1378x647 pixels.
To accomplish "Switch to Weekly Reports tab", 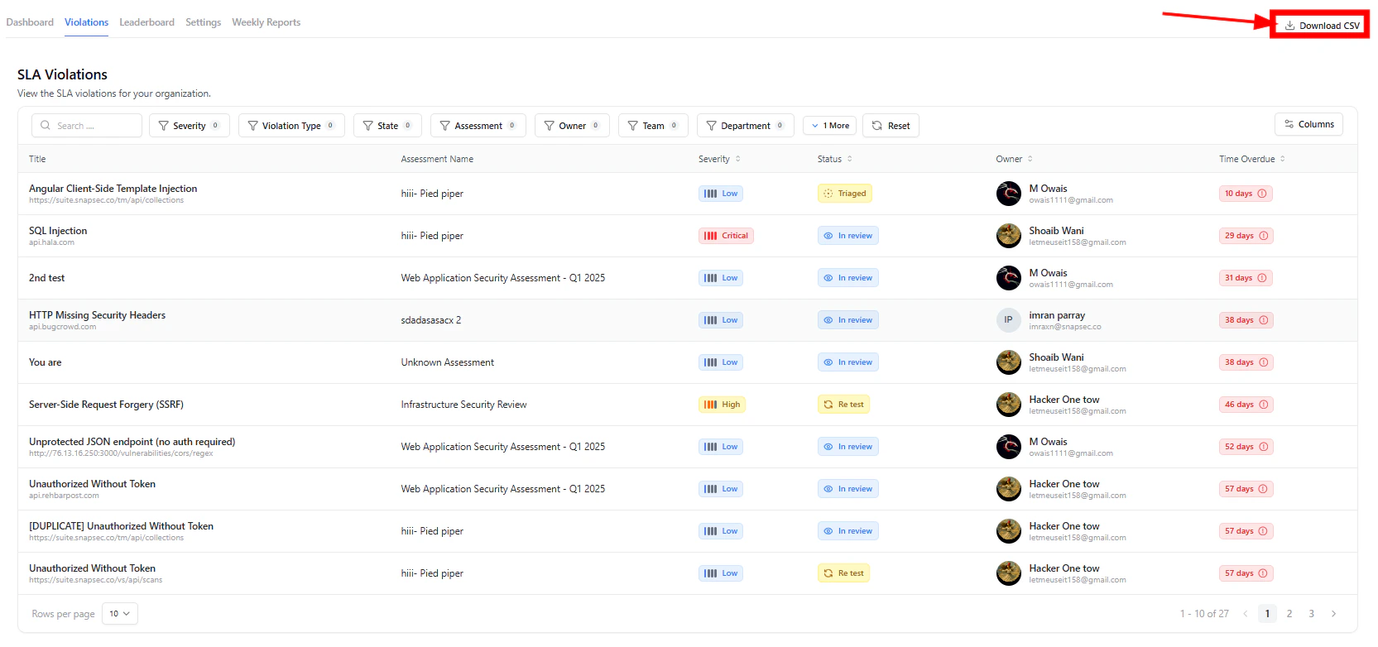I will click(266, 22).
